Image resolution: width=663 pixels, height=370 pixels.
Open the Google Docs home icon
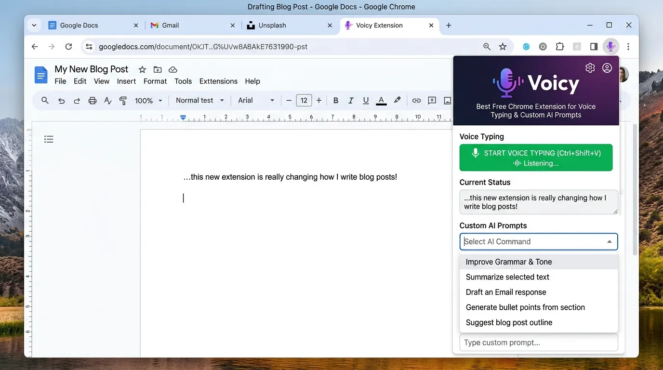point(41,75)
